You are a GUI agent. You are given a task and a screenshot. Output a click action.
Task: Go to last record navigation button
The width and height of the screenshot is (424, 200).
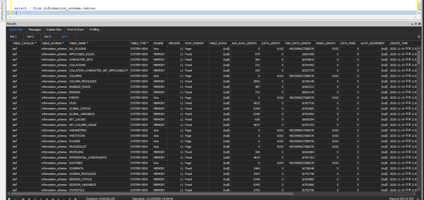[x=53, y=199]
